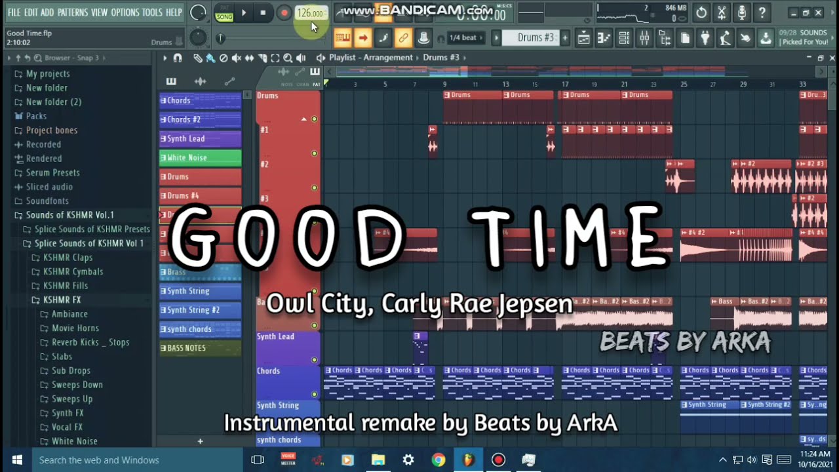Image resolution: width=839 pixels, height=472 pixels.
Task: Click the tempo field showing 126.000
Action: click(x=310, y=13)
